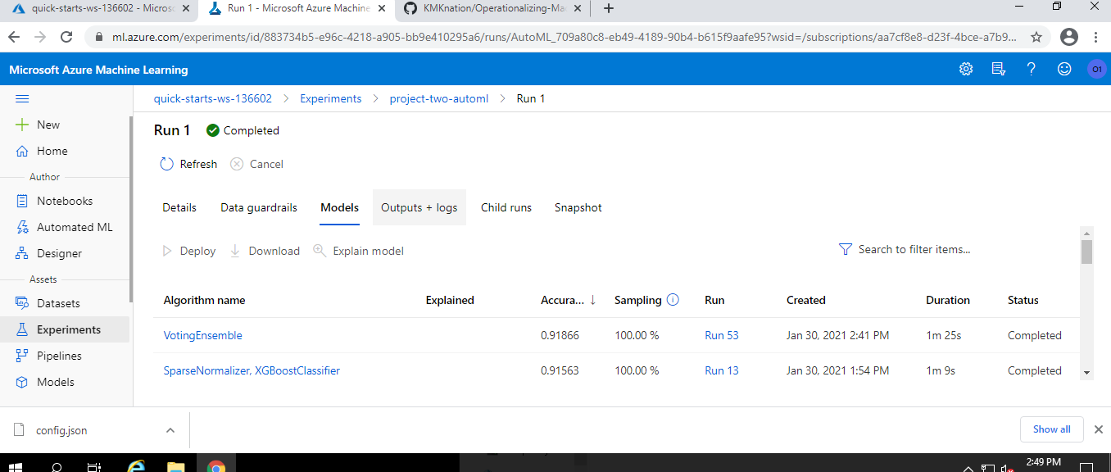Open Chrome profile icon

tap(1068, 37)
